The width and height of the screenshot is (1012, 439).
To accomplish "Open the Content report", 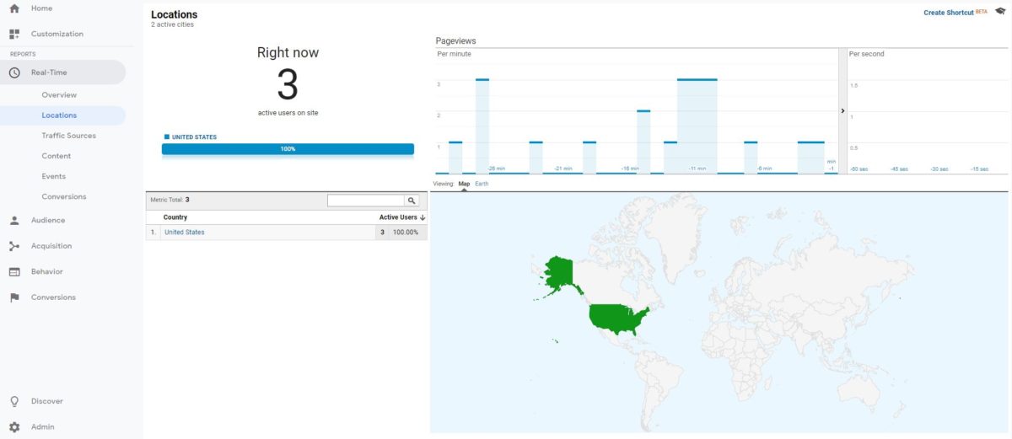I will pyautogui.click(x=57, y=156).
